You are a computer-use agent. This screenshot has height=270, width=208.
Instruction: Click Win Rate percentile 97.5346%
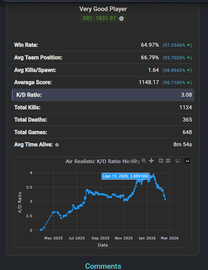pos(177,45)
